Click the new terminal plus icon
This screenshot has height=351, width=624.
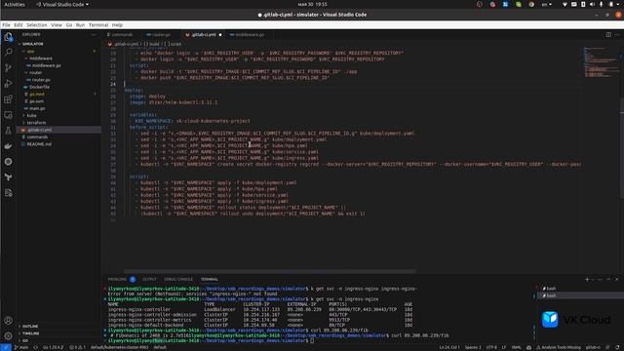[587, 280]
